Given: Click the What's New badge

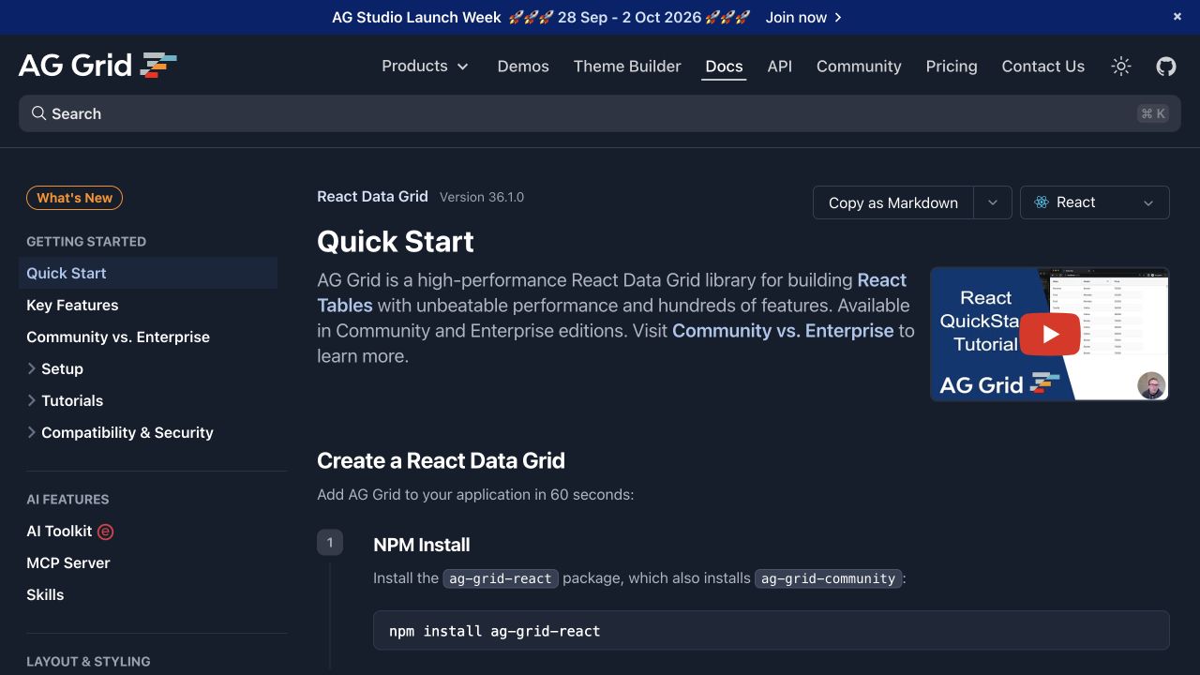Looking at the screenshot, I should [75, 198].
